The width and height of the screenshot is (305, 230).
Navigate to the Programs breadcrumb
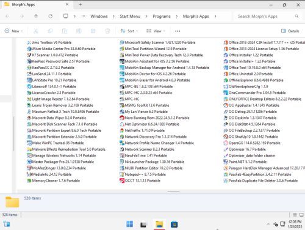[x=162, y=16]
